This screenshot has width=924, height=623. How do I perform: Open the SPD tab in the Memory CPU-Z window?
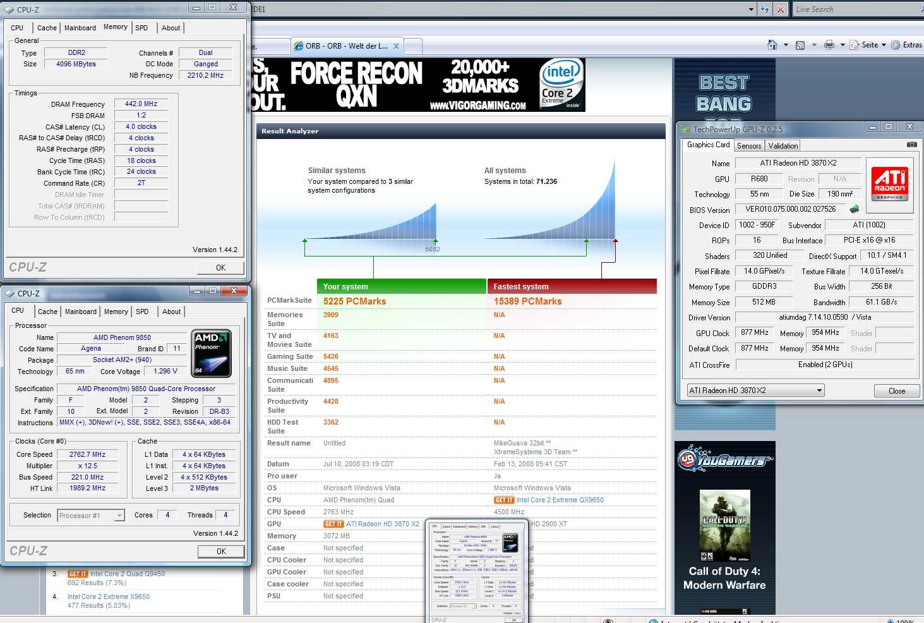click(x=141, y=28)
